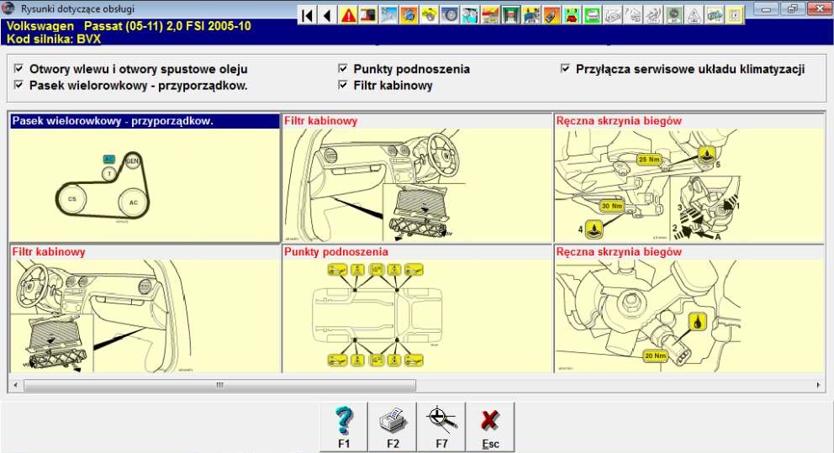Select the grey round disc toolbar icon
834x453 pixels.
tap(673, 15)
